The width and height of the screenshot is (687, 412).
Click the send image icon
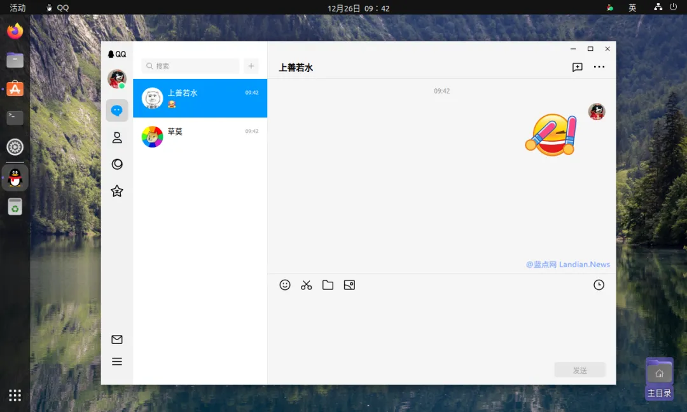349,285
